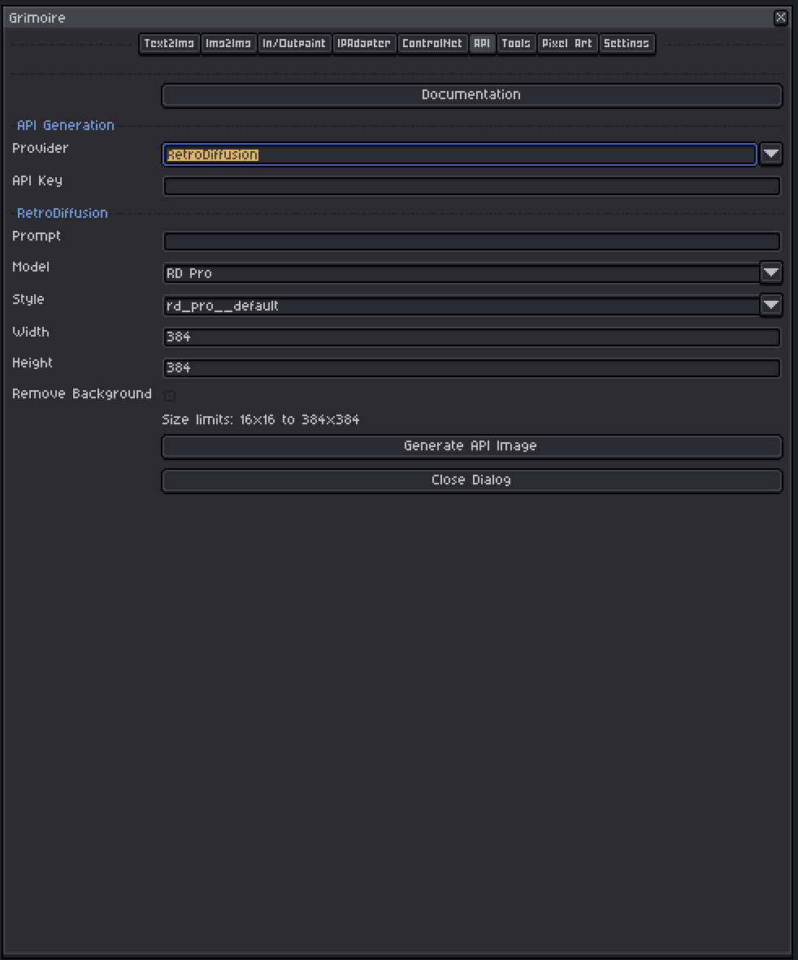The width and height of the screenshot is (798, 960).
Task: Click the 'API Generation' section heading
Action: tap(66, 125)
